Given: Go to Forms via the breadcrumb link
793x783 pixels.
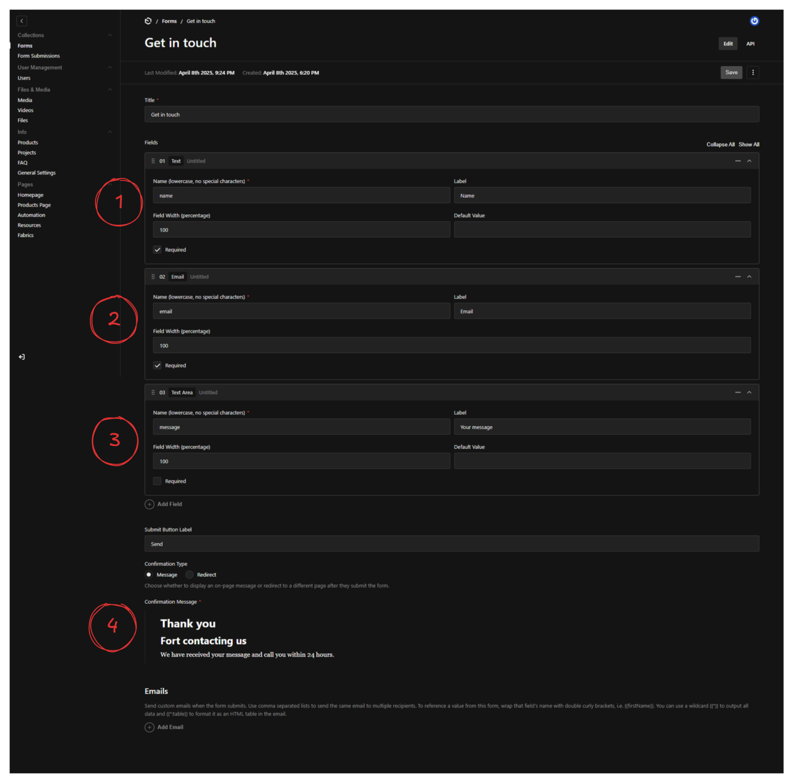Looking at the screenshot, I should tap(169, 21).
